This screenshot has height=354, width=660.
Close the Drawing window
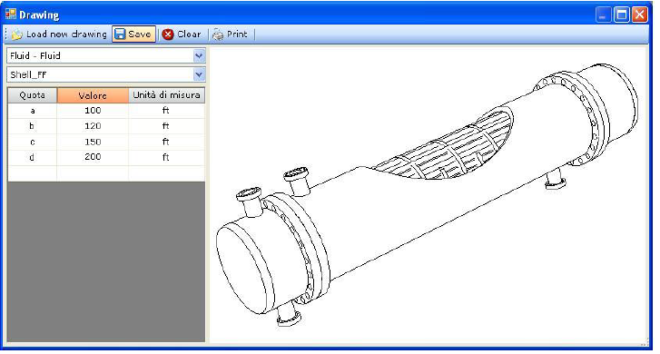639,15
